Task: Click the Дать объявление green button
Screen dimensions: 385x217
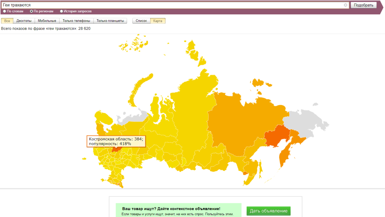Action: (268, 211)
